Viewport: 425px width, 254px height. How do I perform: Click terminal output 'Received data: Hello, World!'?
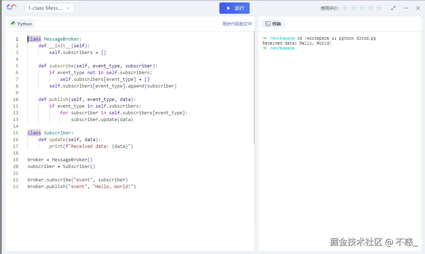coord(297,43)
